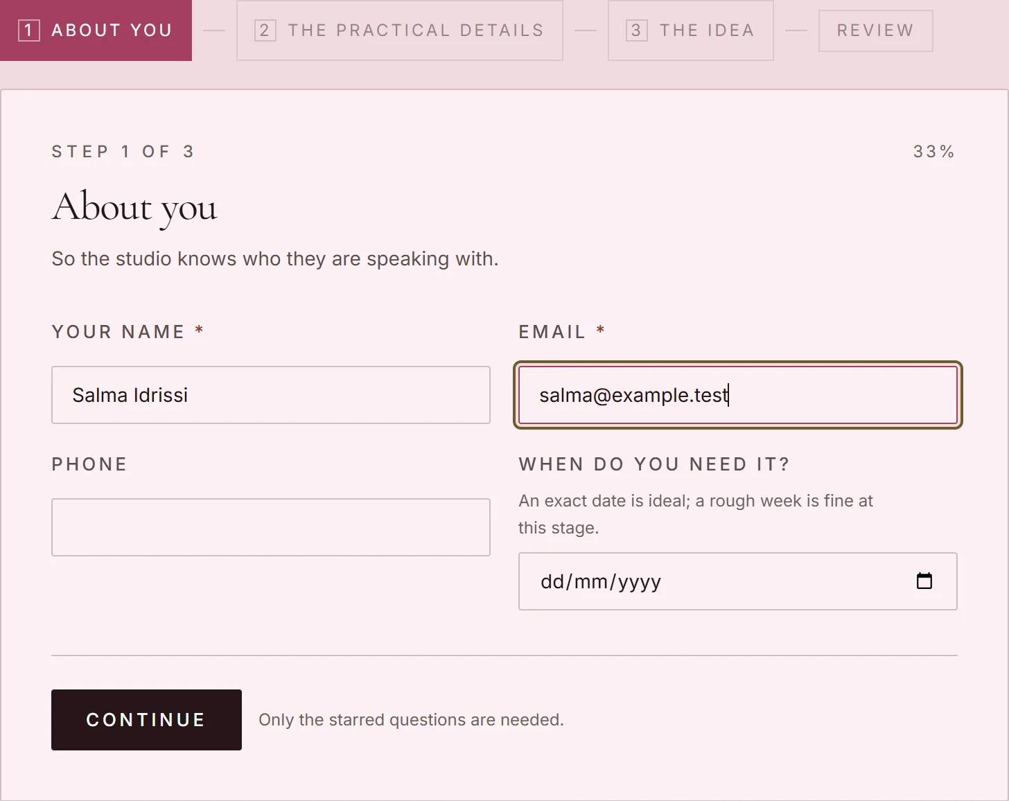Click the 'So the studio knows' subtitle
This screenshot has width=1009, height=801.
click(x=274, y=258)
